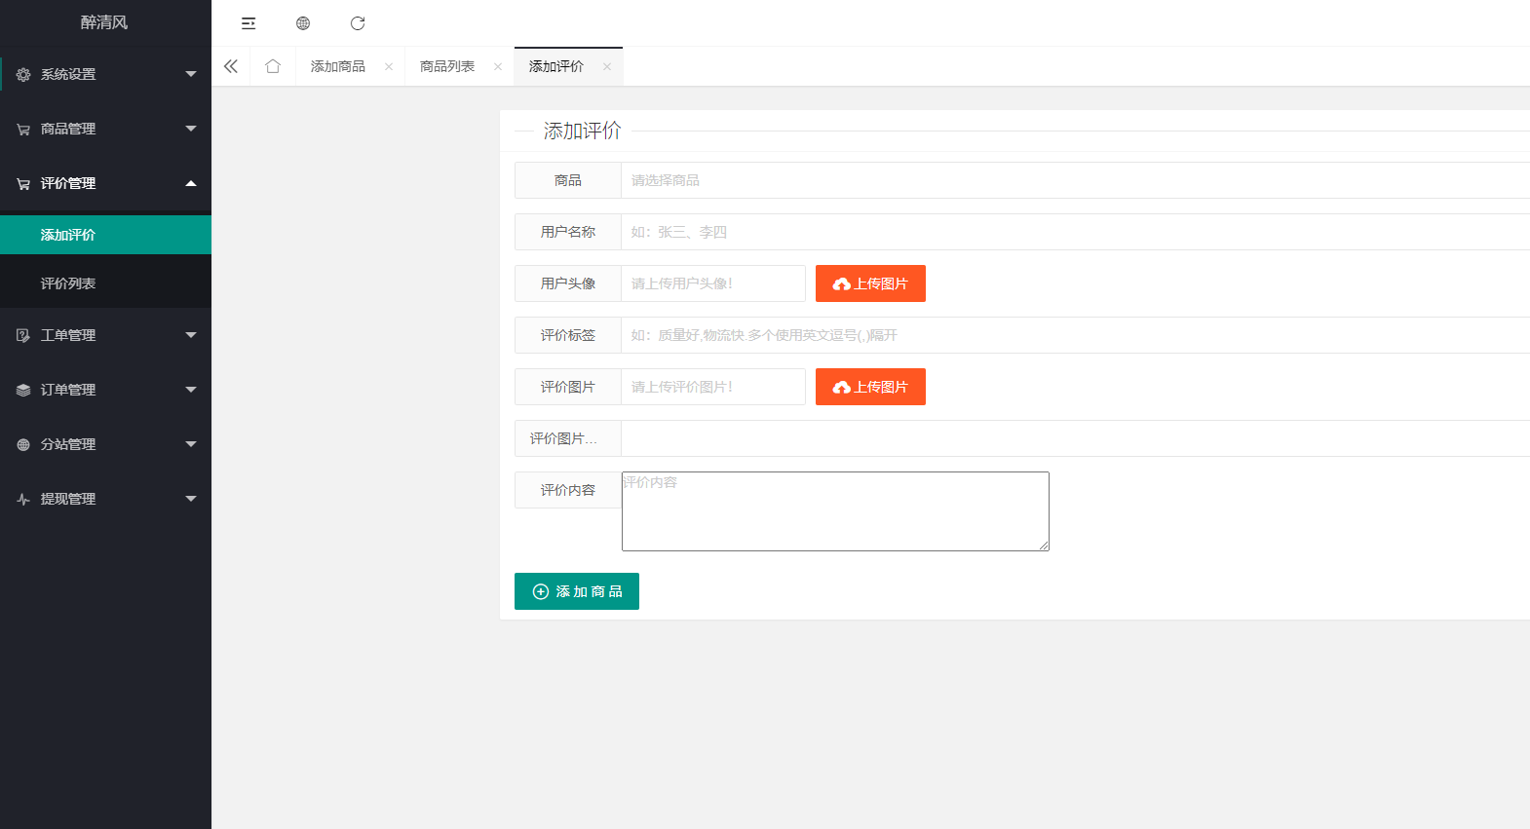The width and height of the screenshot is (1530, 829).
Task: Switch to the 添加商品 tab
Action: (x=338, y=66)
